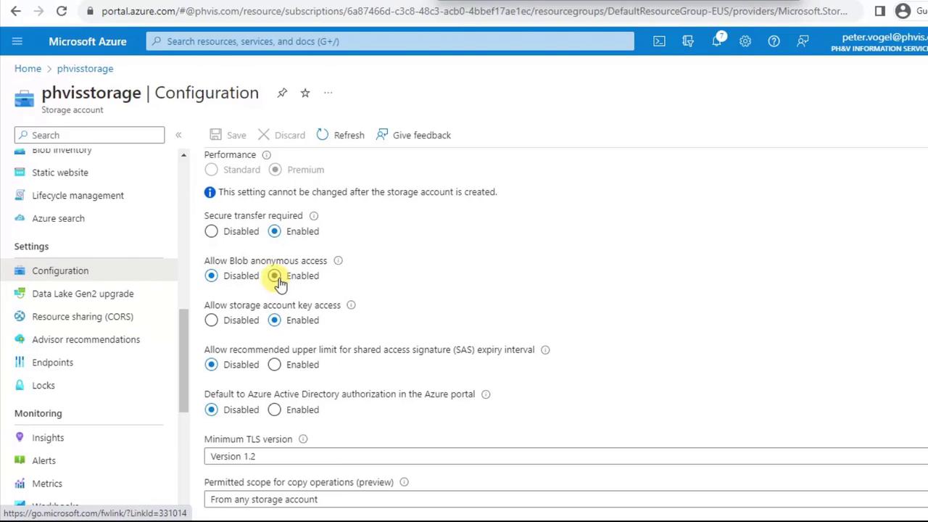The image size is (928, 522).
Task: Open the browser profile avatar
Action: [x=903, y=11]
